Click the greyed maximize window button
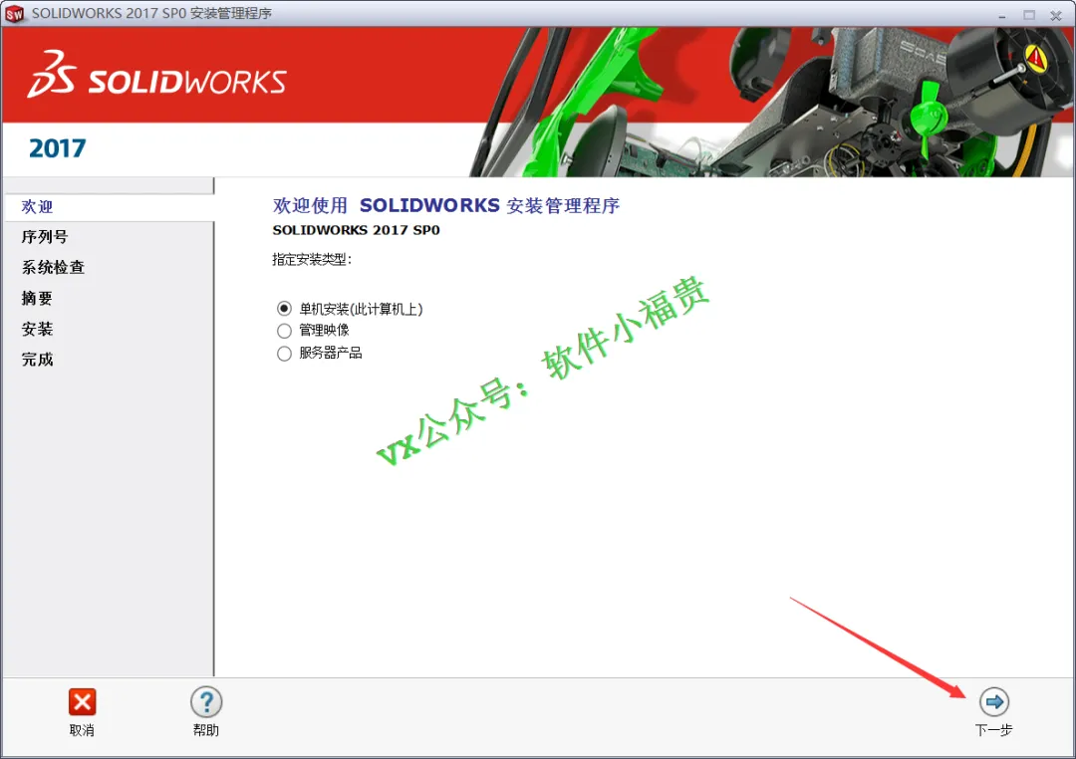The width and height of the screenshot is (1076, 759). click(1029, 14)
